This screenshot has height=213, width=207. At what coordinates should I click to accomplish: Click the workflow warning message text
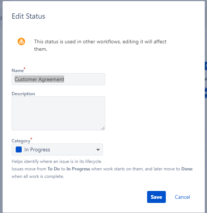100,45
